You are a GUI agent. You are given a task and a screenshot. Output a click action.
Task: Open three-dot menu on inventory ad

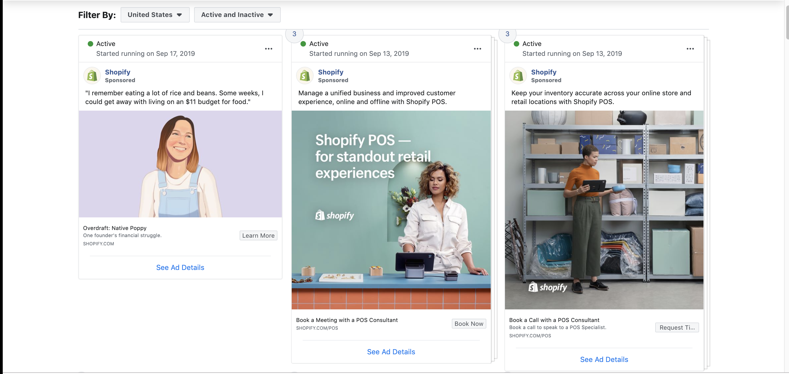pyautogui.click(x=690, y=49)
